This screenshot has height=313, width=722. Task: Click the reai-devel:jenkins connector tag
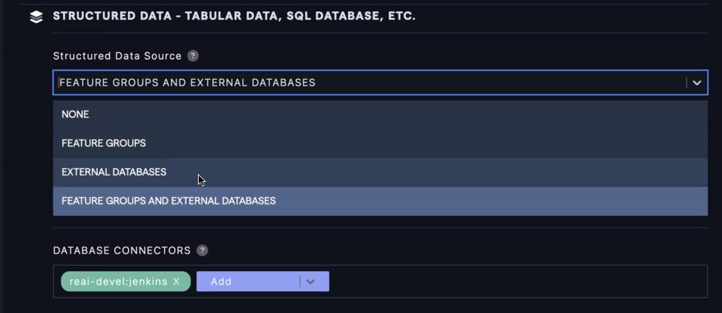tap(118, 282)
